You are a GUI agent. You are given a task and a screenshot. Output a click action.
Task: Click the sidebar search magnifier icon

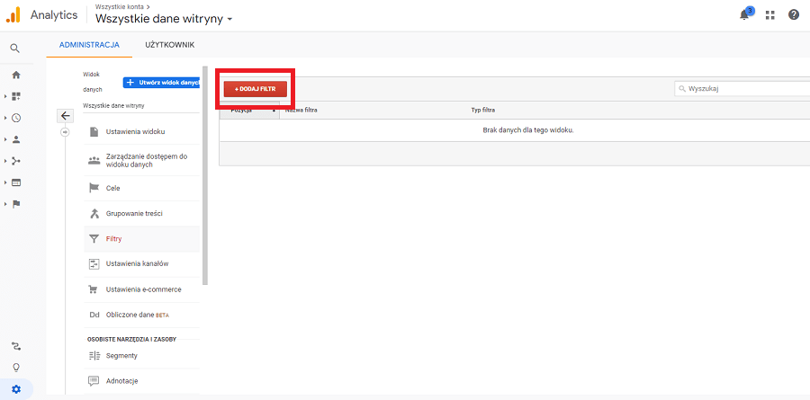click(15, 49)
